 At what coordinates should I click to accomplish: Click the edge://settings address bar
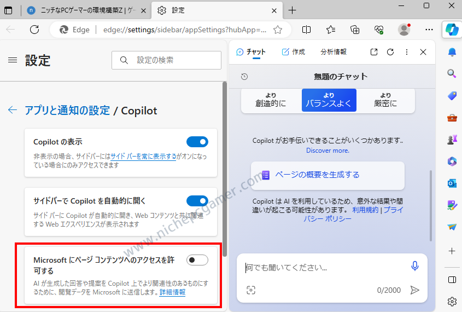click(x=184, y=30)
